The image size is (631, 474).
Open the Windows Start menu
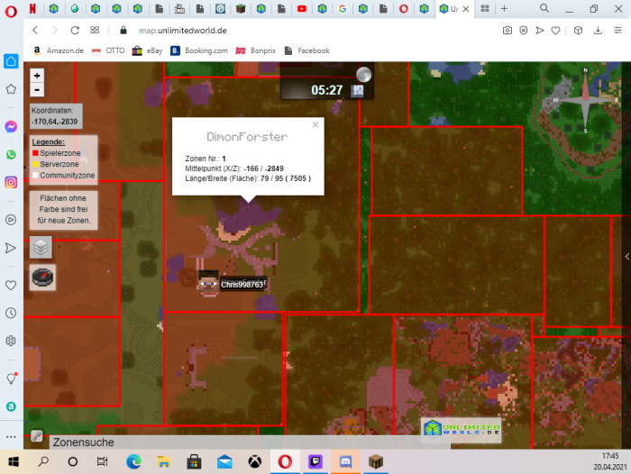(14, 461)
